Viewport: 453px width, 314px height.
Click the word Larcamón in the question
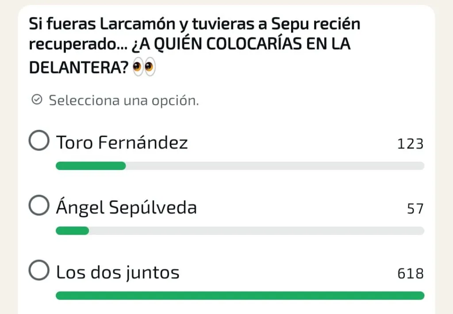(134, 24)
